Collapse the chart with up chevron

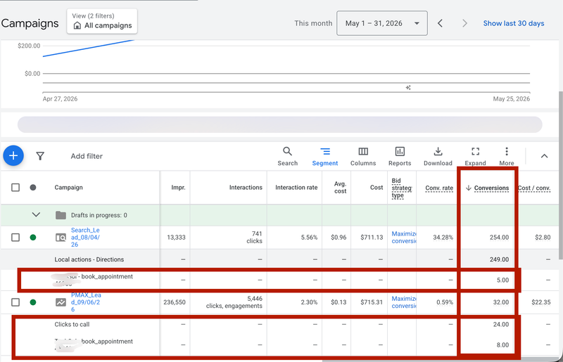[x=544, y=156]
